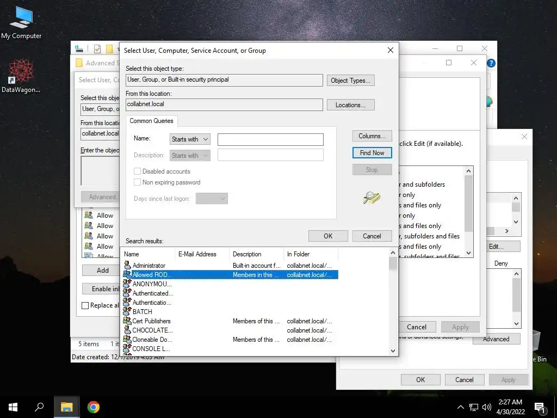Open the Description Starts with dropdown
Screen dimensions: 557x418
pyautogui.click(x=190, y=155)
